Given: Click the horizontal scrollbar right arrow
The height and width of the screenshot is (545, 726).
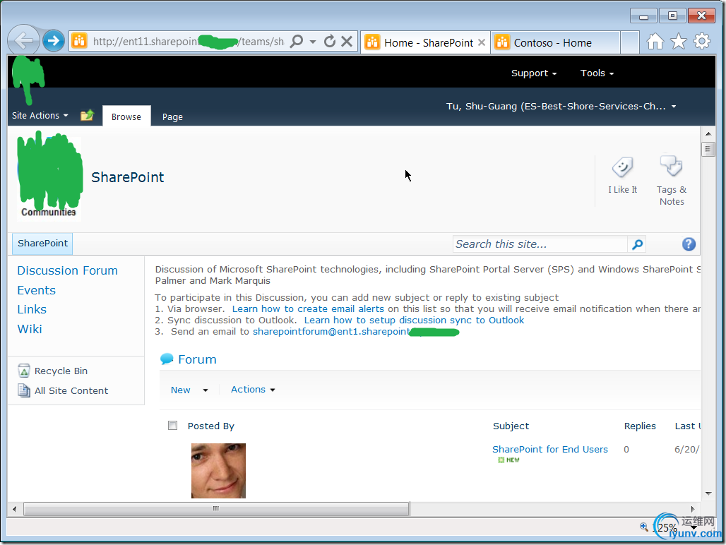Looking at the screenshot, I should pyautogui.click(x=693, y=509).
